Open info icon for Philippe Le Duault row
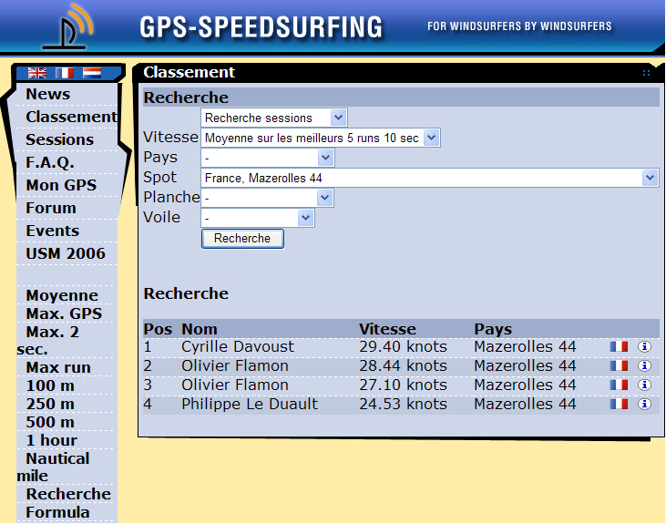Viewport: 666px width, 524px height. click(x=644, y=404)
